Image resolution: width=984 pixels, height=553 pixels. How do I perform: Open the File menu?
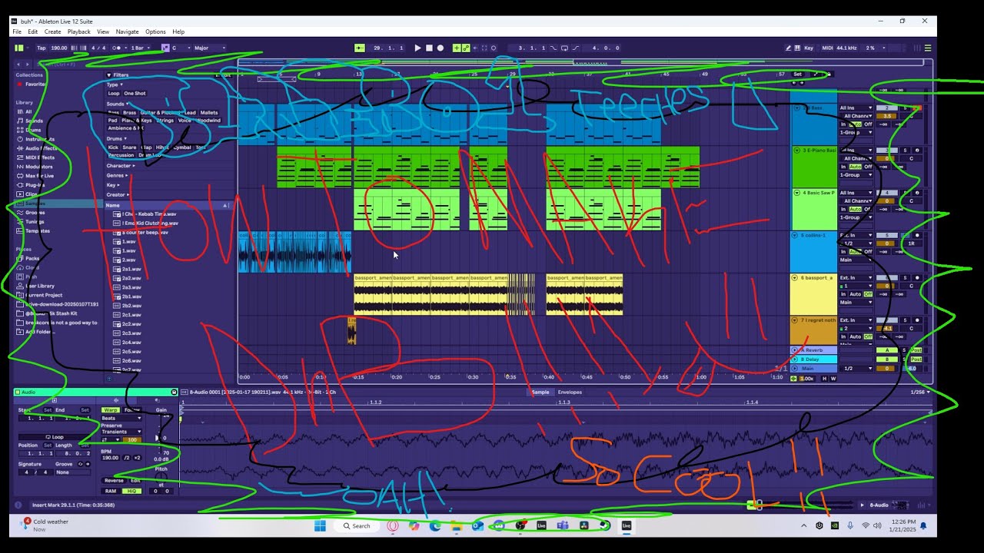(x=17, y=31)
